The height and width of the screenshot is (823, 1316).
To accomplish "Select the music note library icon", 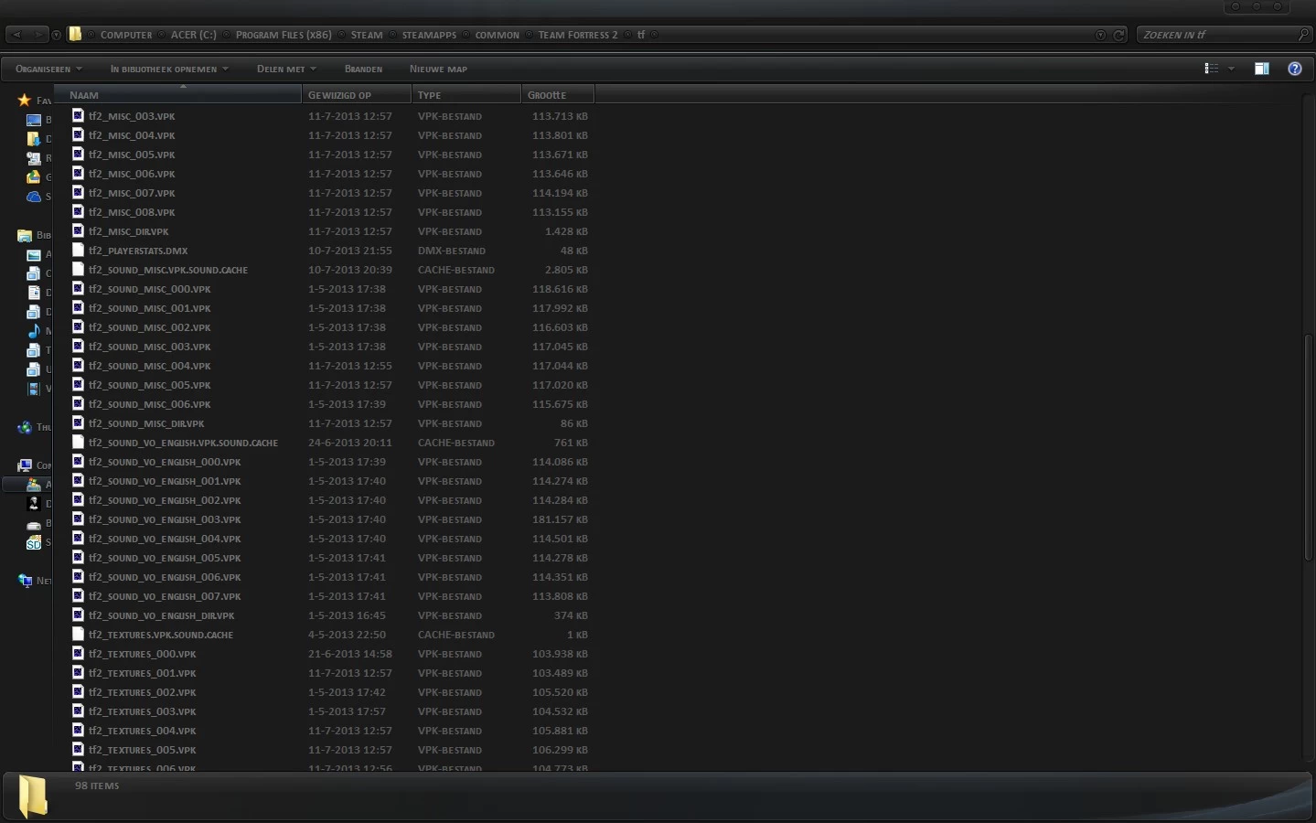I will click(x=34, y=331).
